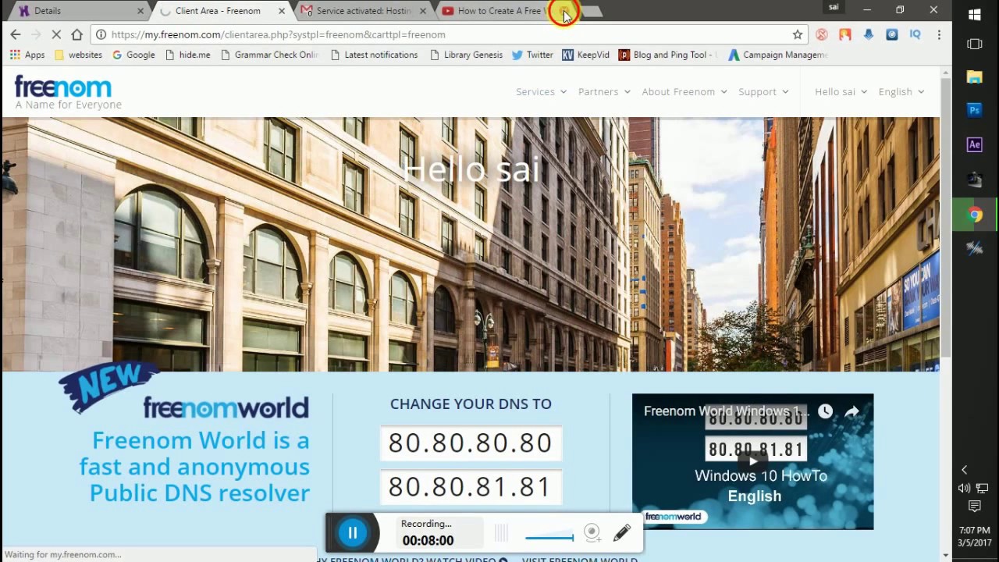999x562 pixels.
Task: Click Watch Later clock on the video
Action: (x=825, y=411)
